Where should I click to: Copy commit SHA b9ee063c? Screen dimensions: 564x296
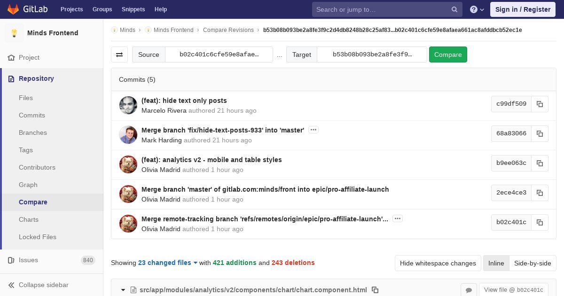click(540, 163)
